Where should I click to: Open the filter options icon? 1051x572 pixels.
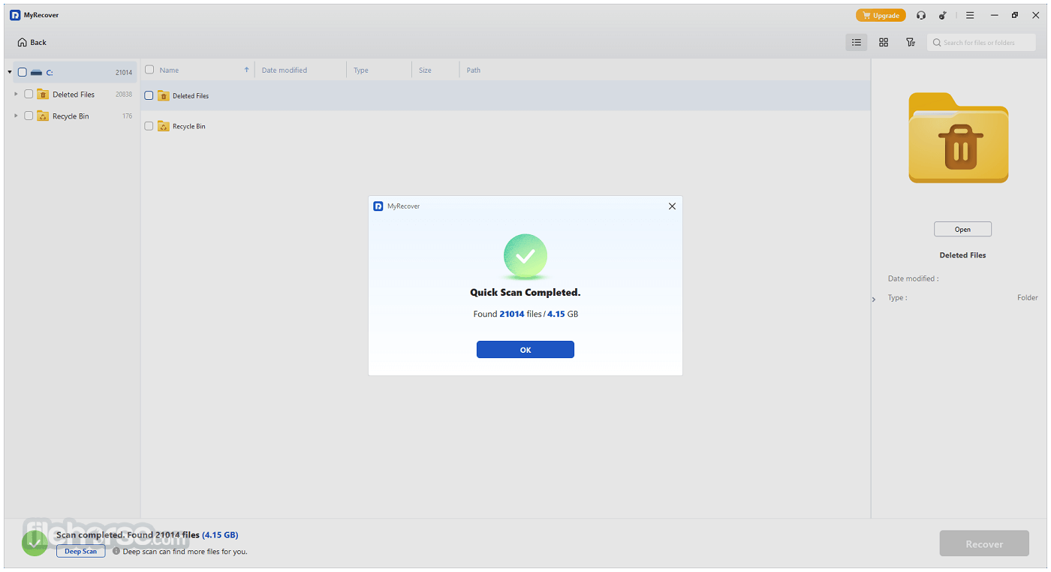(x=911, y=43)
